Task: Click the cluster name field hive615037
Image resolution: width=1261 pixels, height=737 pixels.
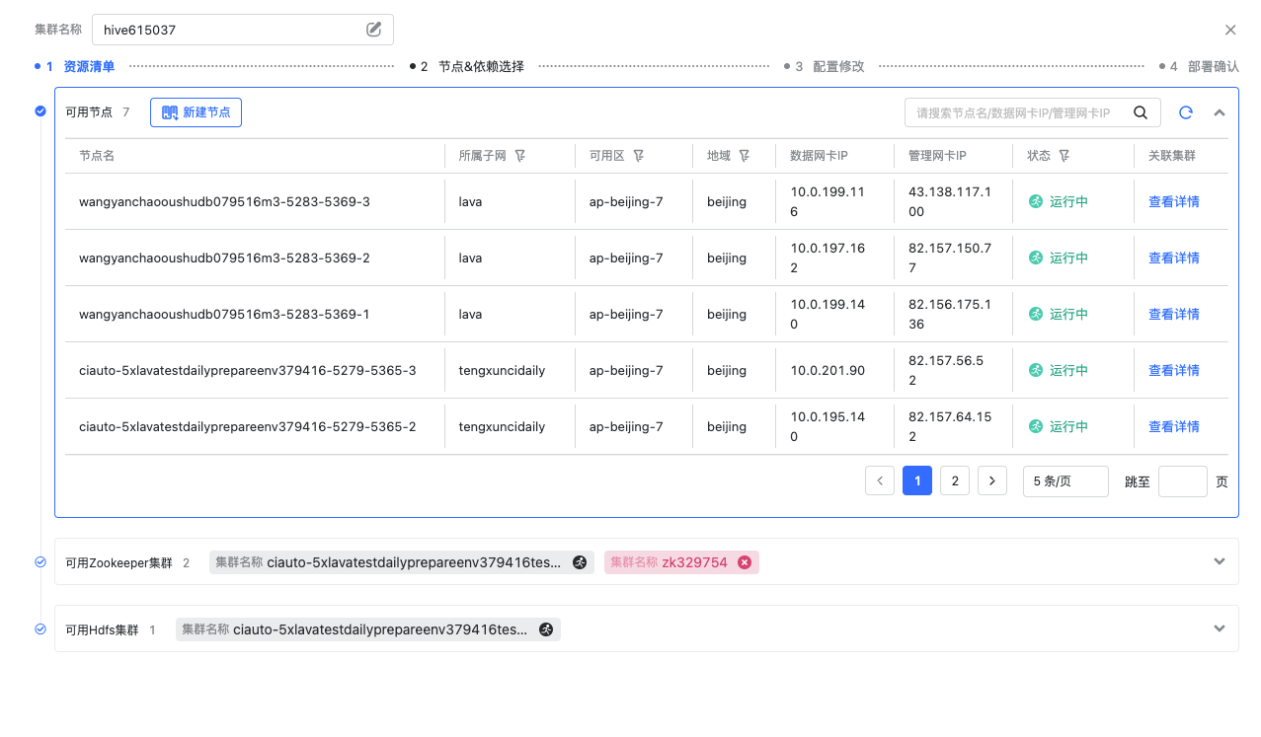Action: [x=243, y=30]
